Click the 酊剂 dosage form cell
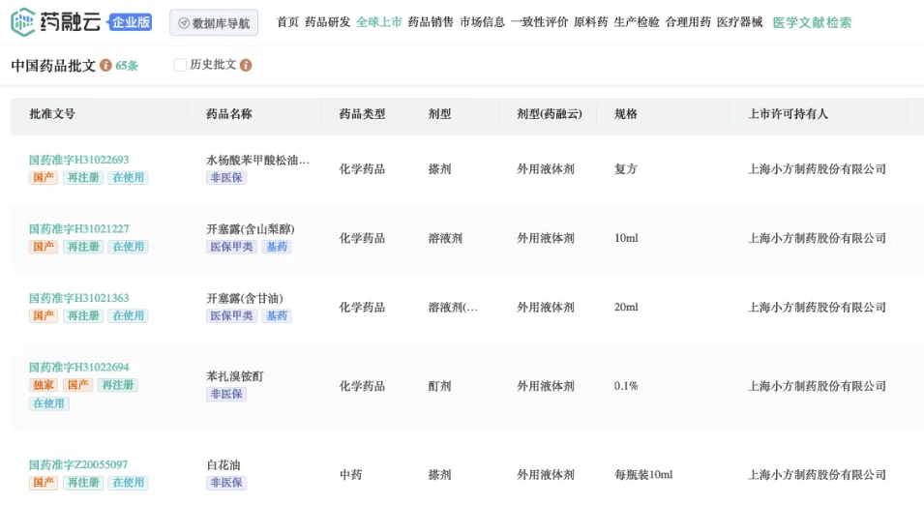The image size is (924, 505). coord(439,386)
